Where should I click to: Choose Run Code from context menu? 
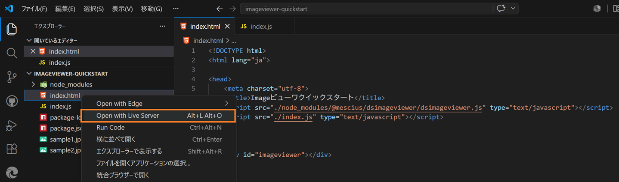coord(159,127)
